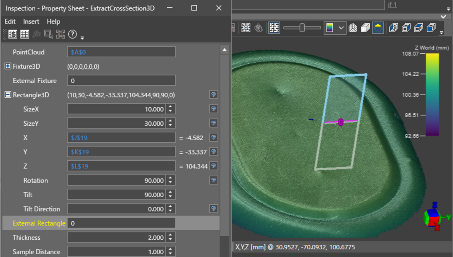Select the first isometric view cube icon
Screen dimensions: 453x257
pyautogui.click(x=393, y=28)
